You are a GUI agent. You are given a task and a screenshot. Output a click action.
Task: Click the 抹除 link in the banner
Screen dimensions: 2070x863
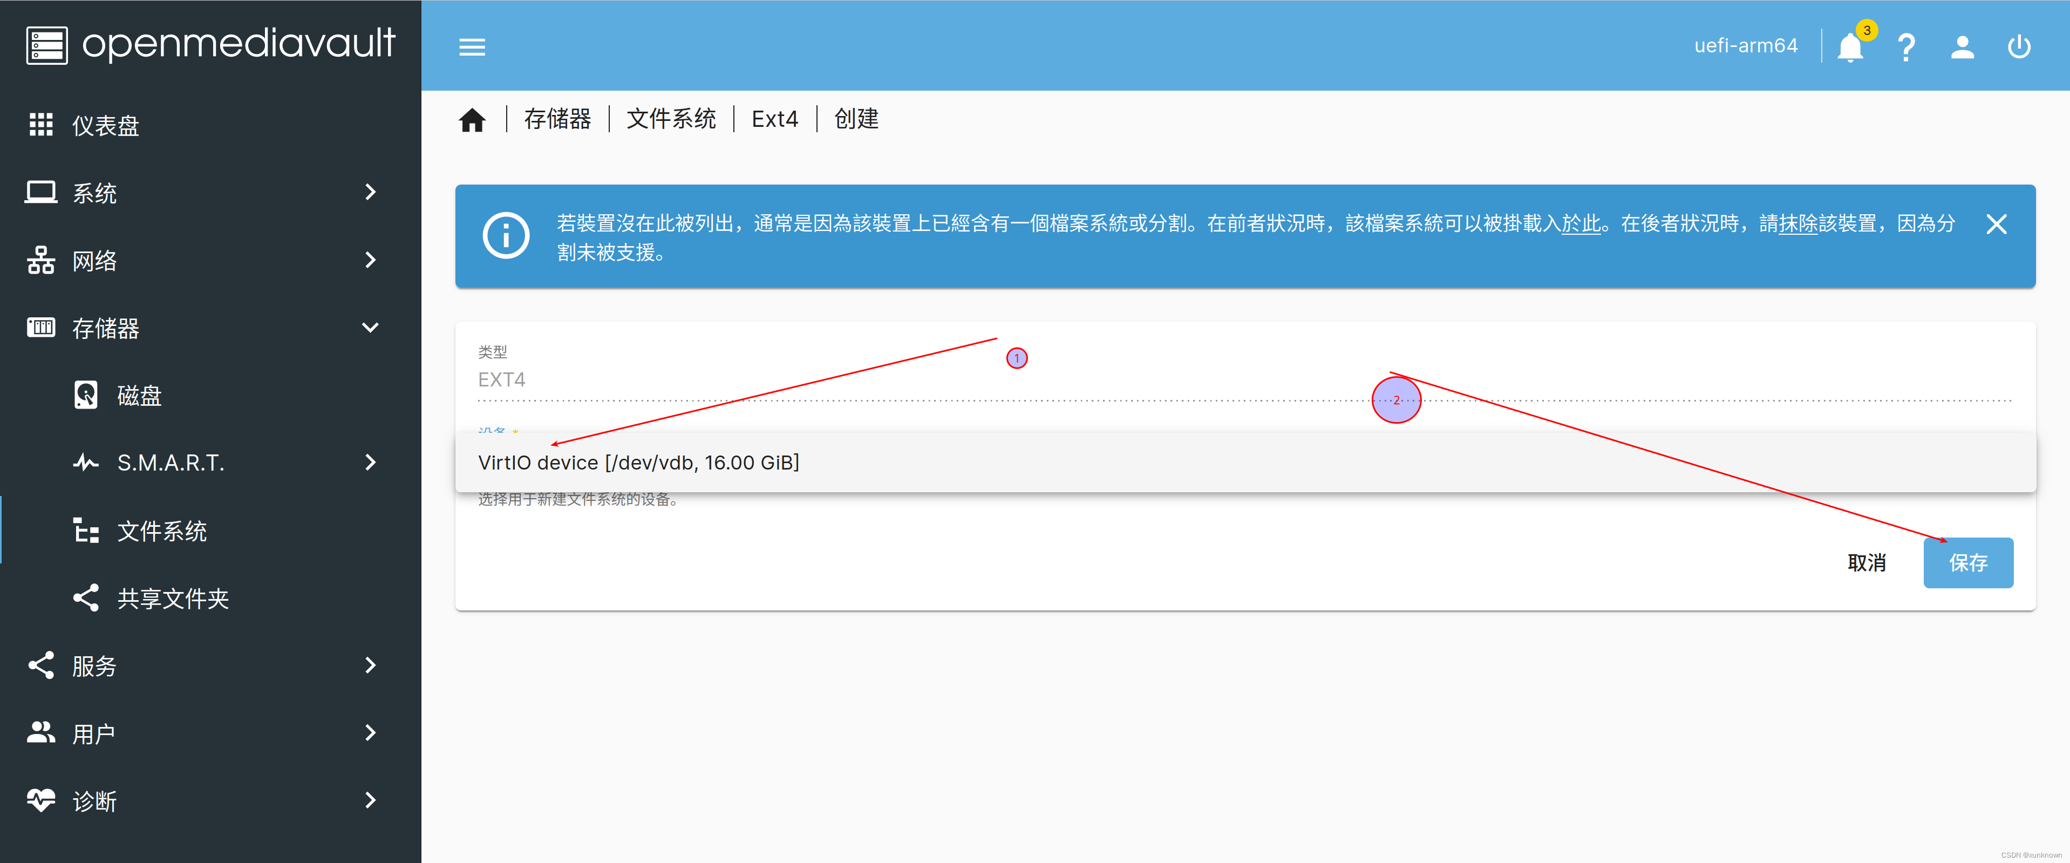coord(1799,223)
